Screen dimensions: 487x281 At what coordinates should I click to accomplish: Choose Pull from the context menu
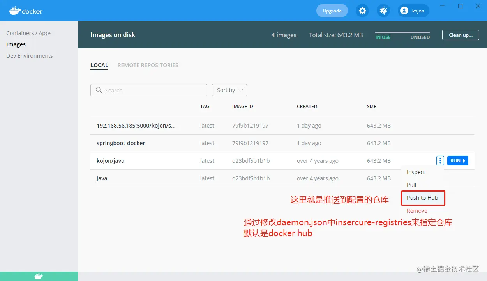tap(411, 185)
